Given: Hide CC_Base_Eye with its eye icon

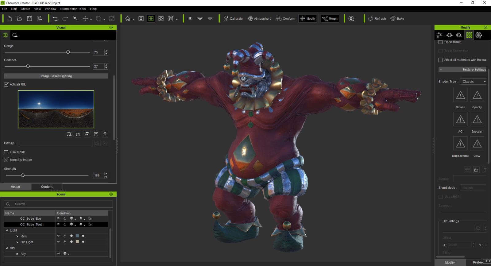Looking at the screenshot, I should tap(58, 218).
